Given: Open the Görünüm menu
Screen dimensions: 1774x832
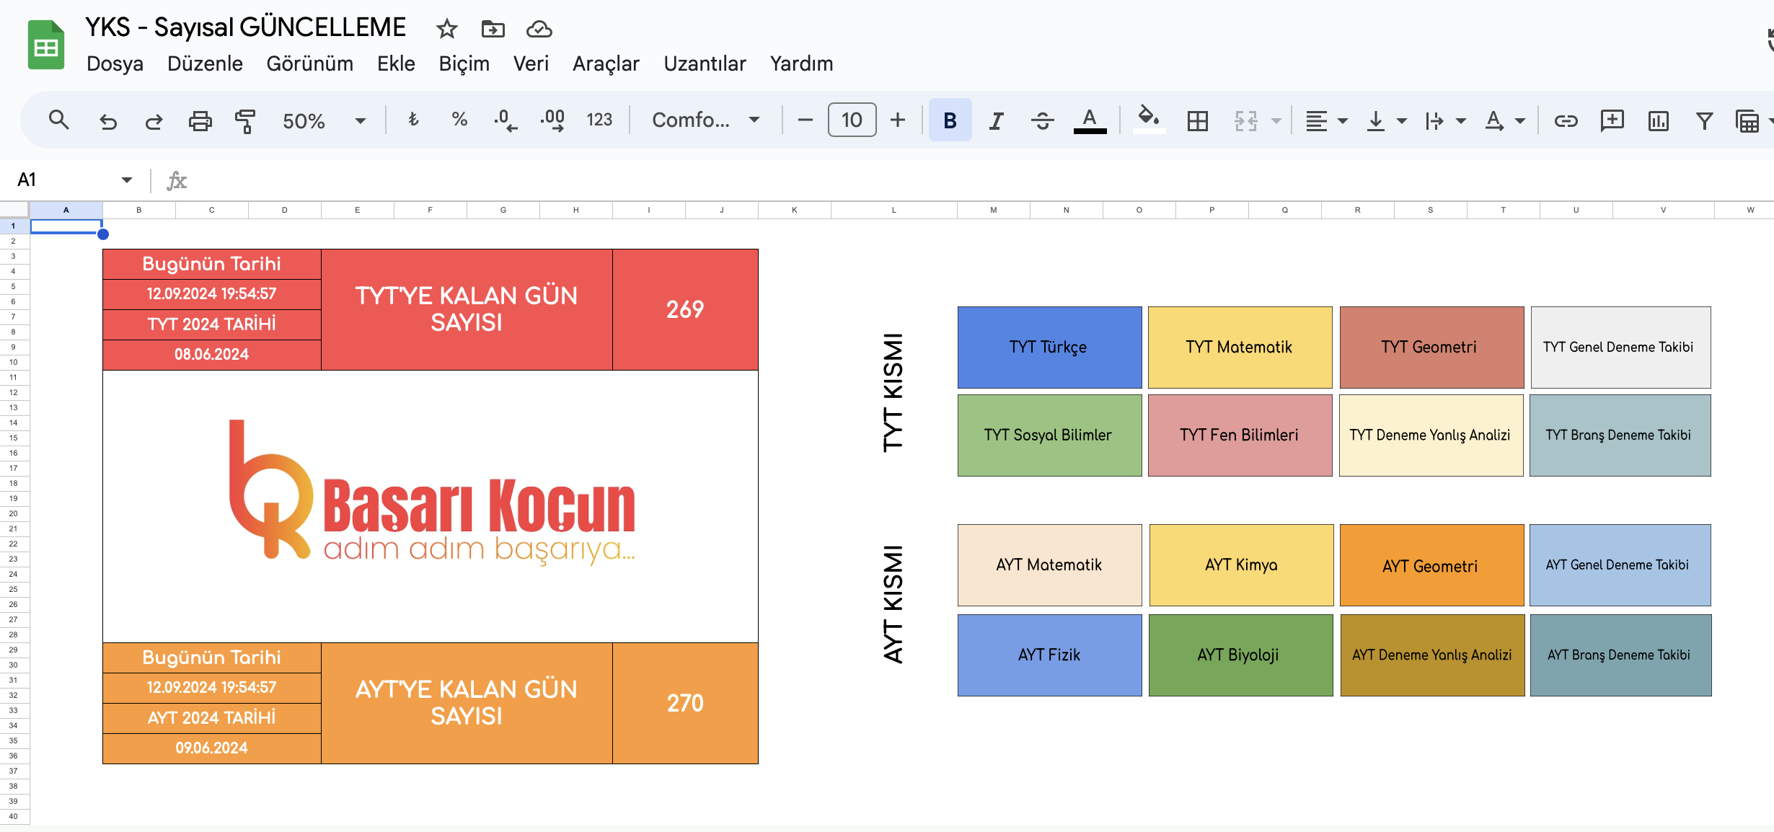Looking at the screenshot, I should pyautogui.click(x=310, y=63).
